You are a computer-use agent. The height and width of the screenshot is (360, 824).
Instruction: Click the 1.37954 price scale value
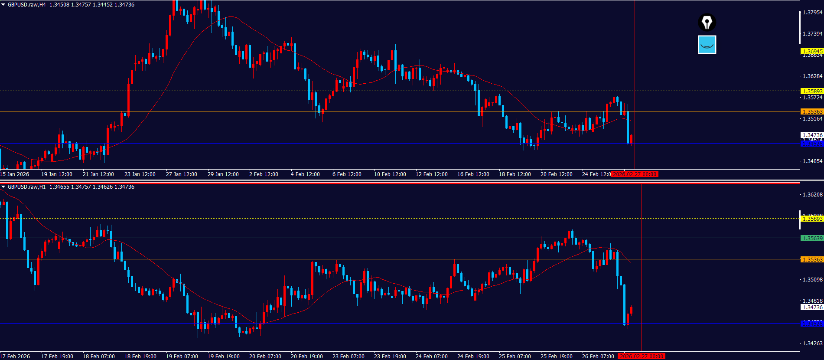[812, 13]
